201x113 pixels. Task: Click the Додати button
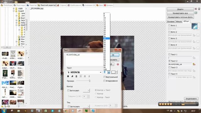[x=180, y=9]
